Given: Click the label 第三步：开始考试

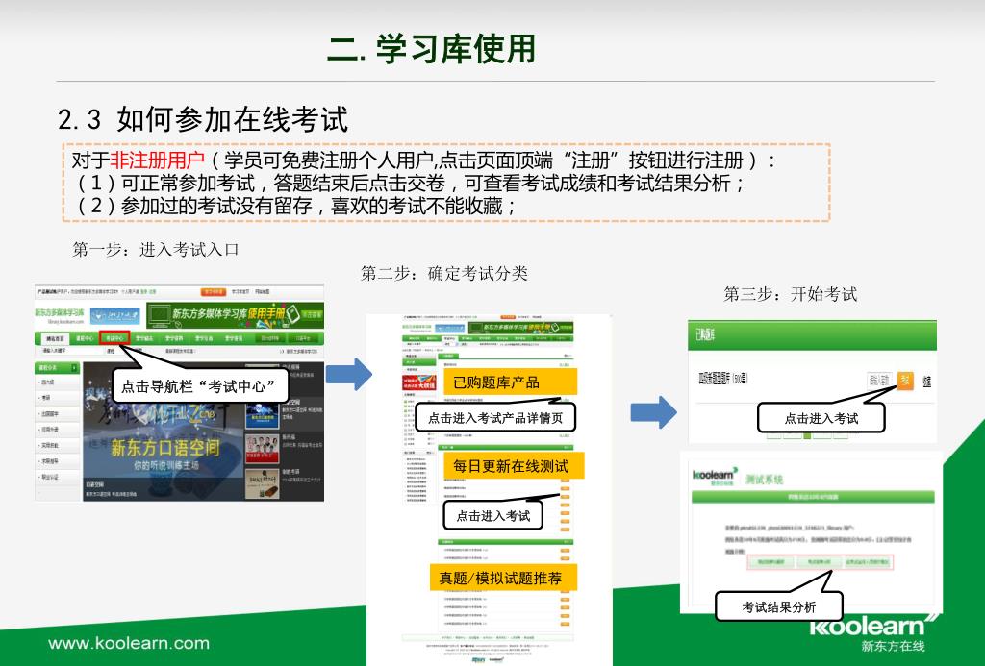Looking at the screenshot, I should 791,294.
